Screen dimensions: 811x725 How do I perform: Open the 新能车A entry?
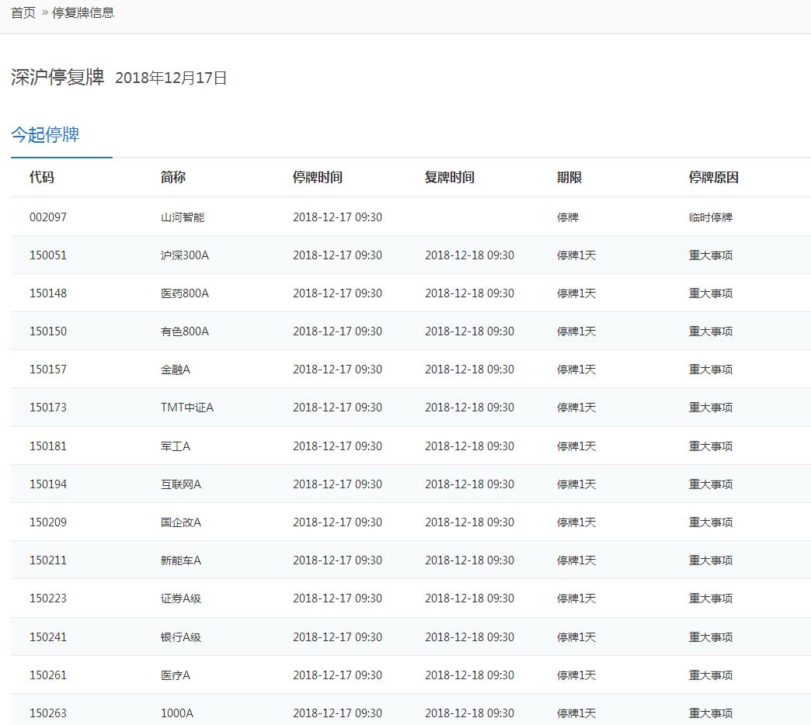click(181, 560)
